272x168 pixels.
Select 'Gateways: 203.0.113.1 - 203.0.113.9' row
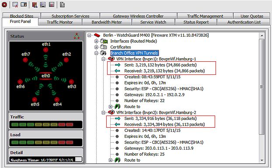(159, 148)
